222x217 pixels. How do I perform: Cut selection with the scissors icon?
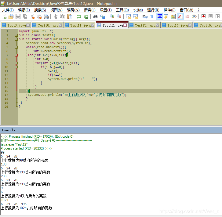pyautogui.click(x=56, y=16)
